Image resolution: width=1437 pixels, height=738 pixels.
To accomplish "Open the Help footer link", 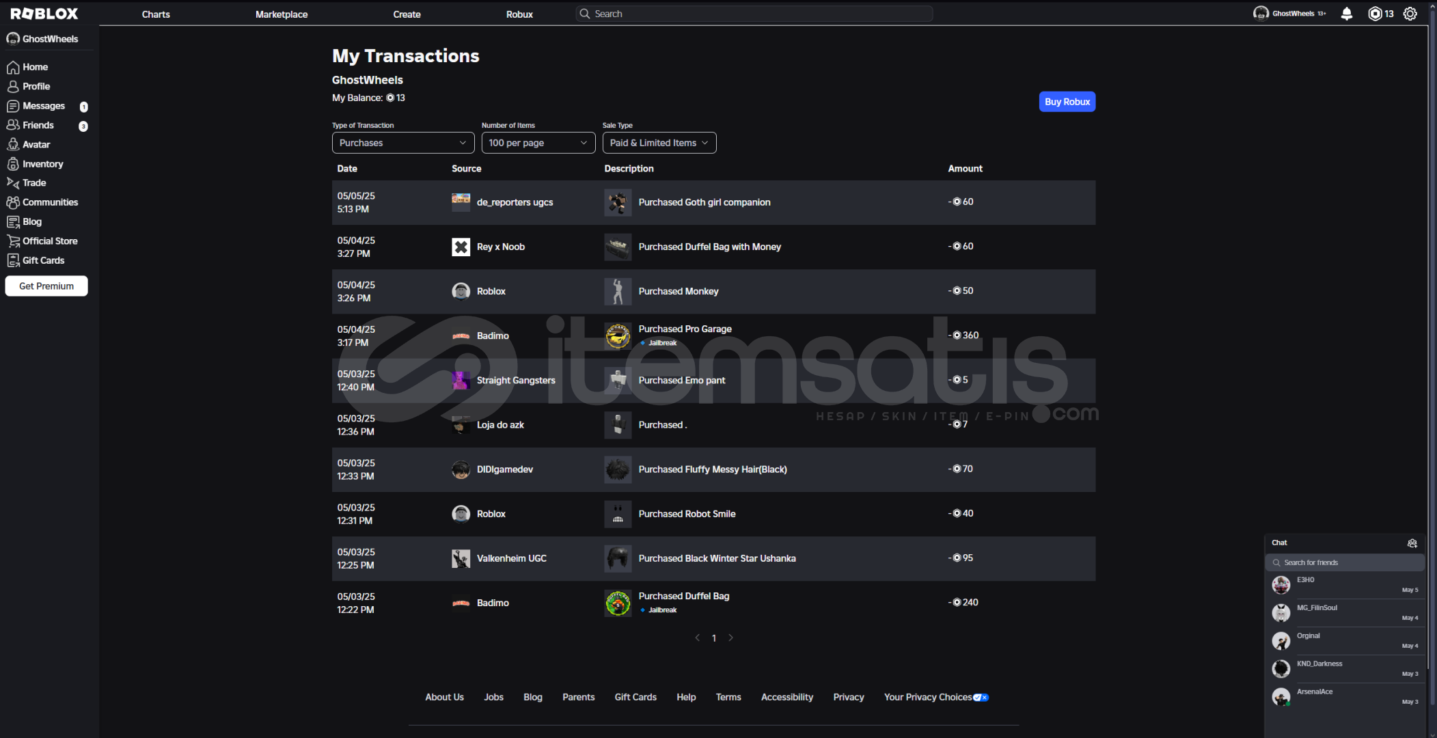I will coord(686,697).
